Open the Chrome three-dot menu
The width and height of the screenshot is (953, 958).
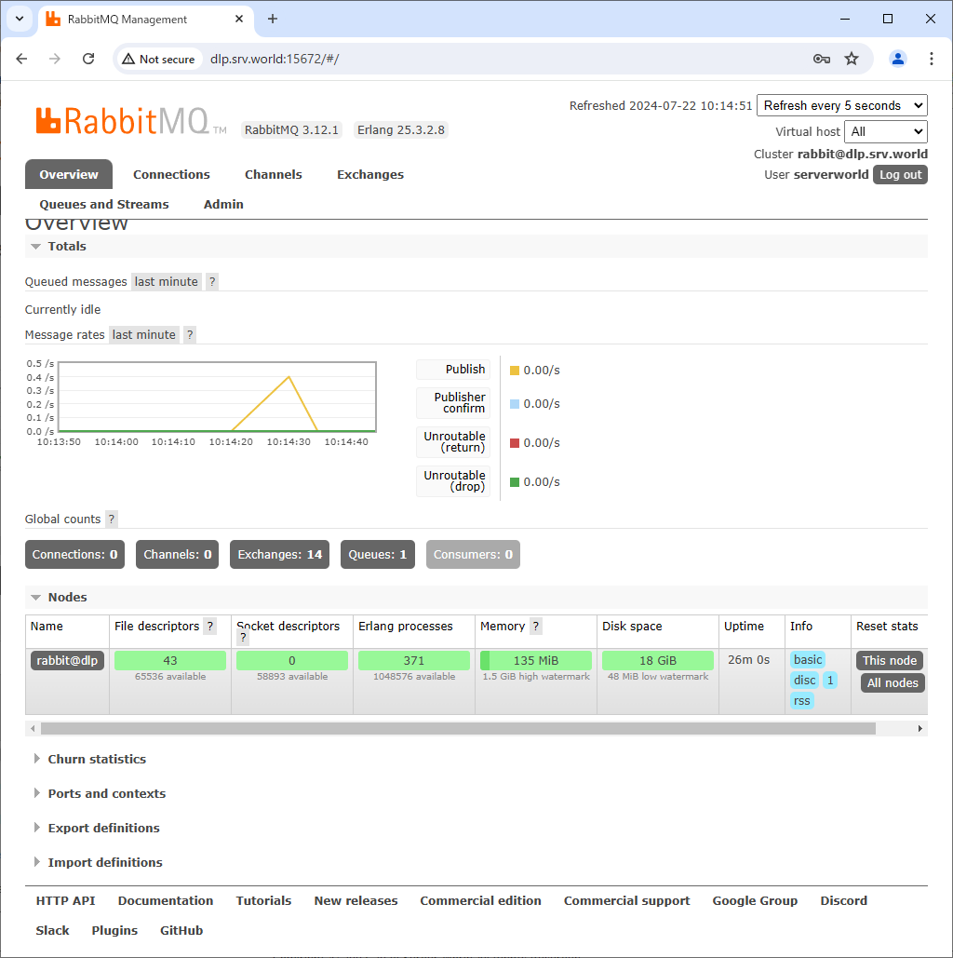(932, 59)
